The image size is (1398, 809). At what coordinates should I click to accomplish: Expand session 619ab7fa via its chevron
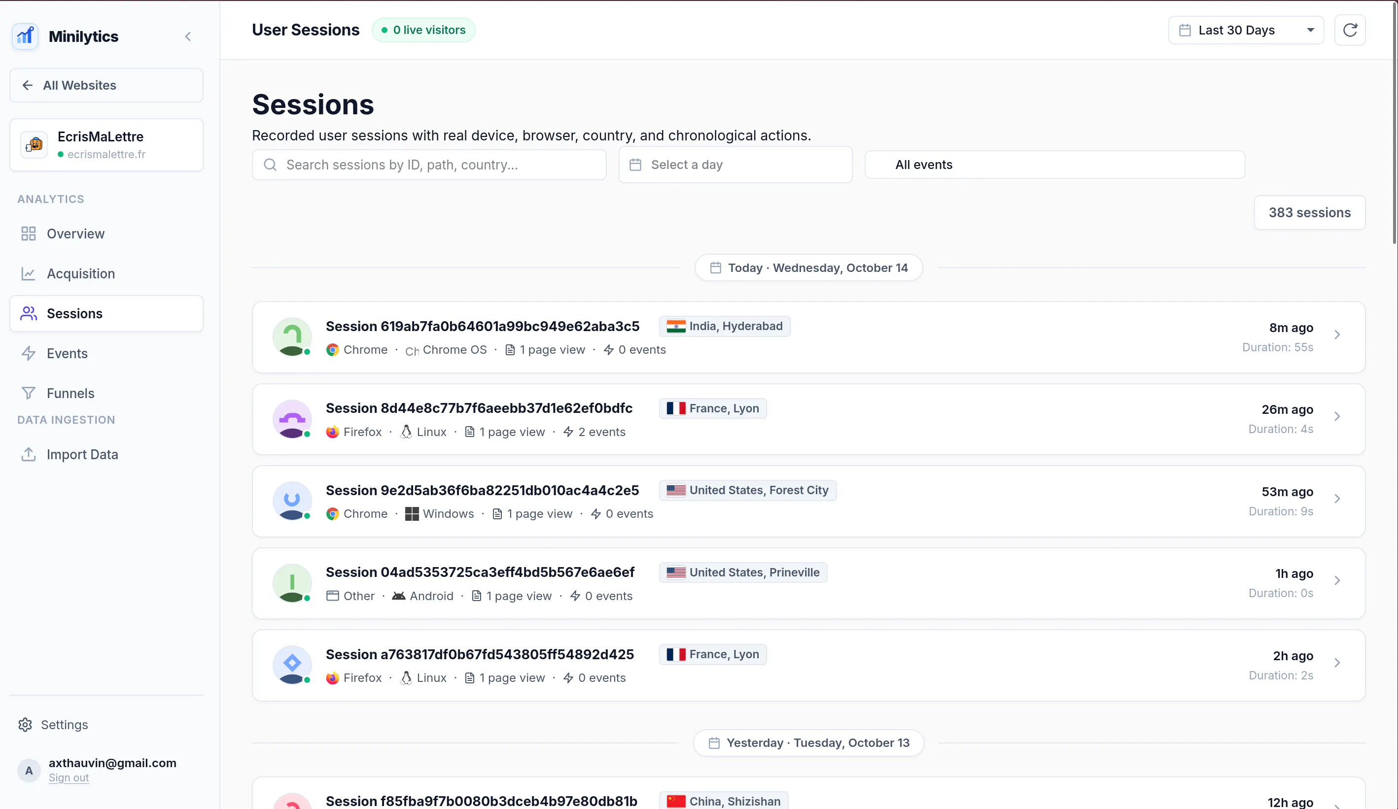point(1337,335)
